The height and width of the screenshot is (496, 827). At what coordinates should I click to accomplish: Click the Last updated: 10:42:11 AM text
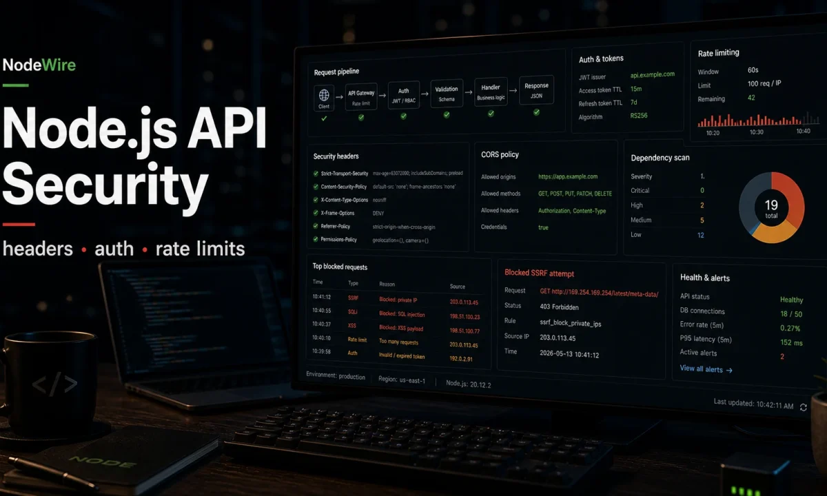tap(753, 406)
